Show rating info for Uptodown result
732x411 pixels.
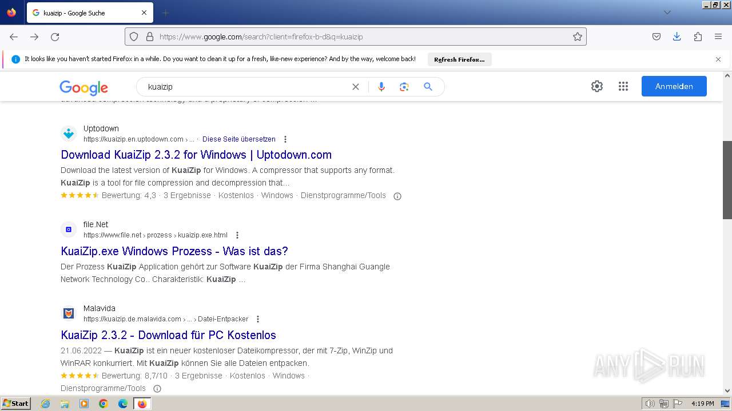[x=397, y=196]
